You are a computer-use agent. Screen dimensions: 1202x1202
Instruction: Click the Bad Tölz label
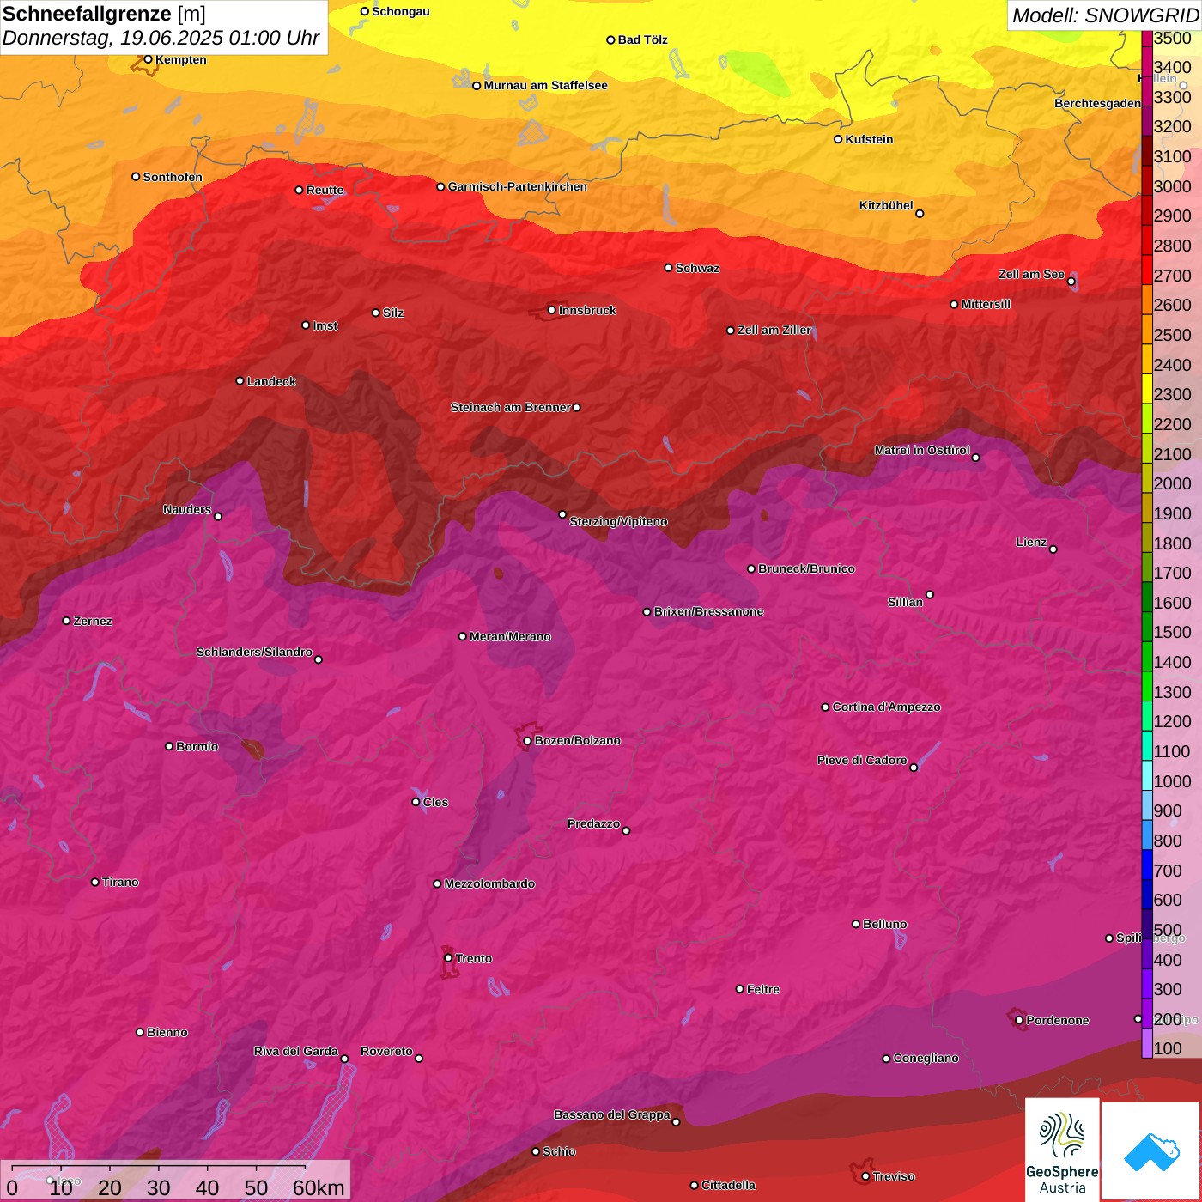coord(643,39)
